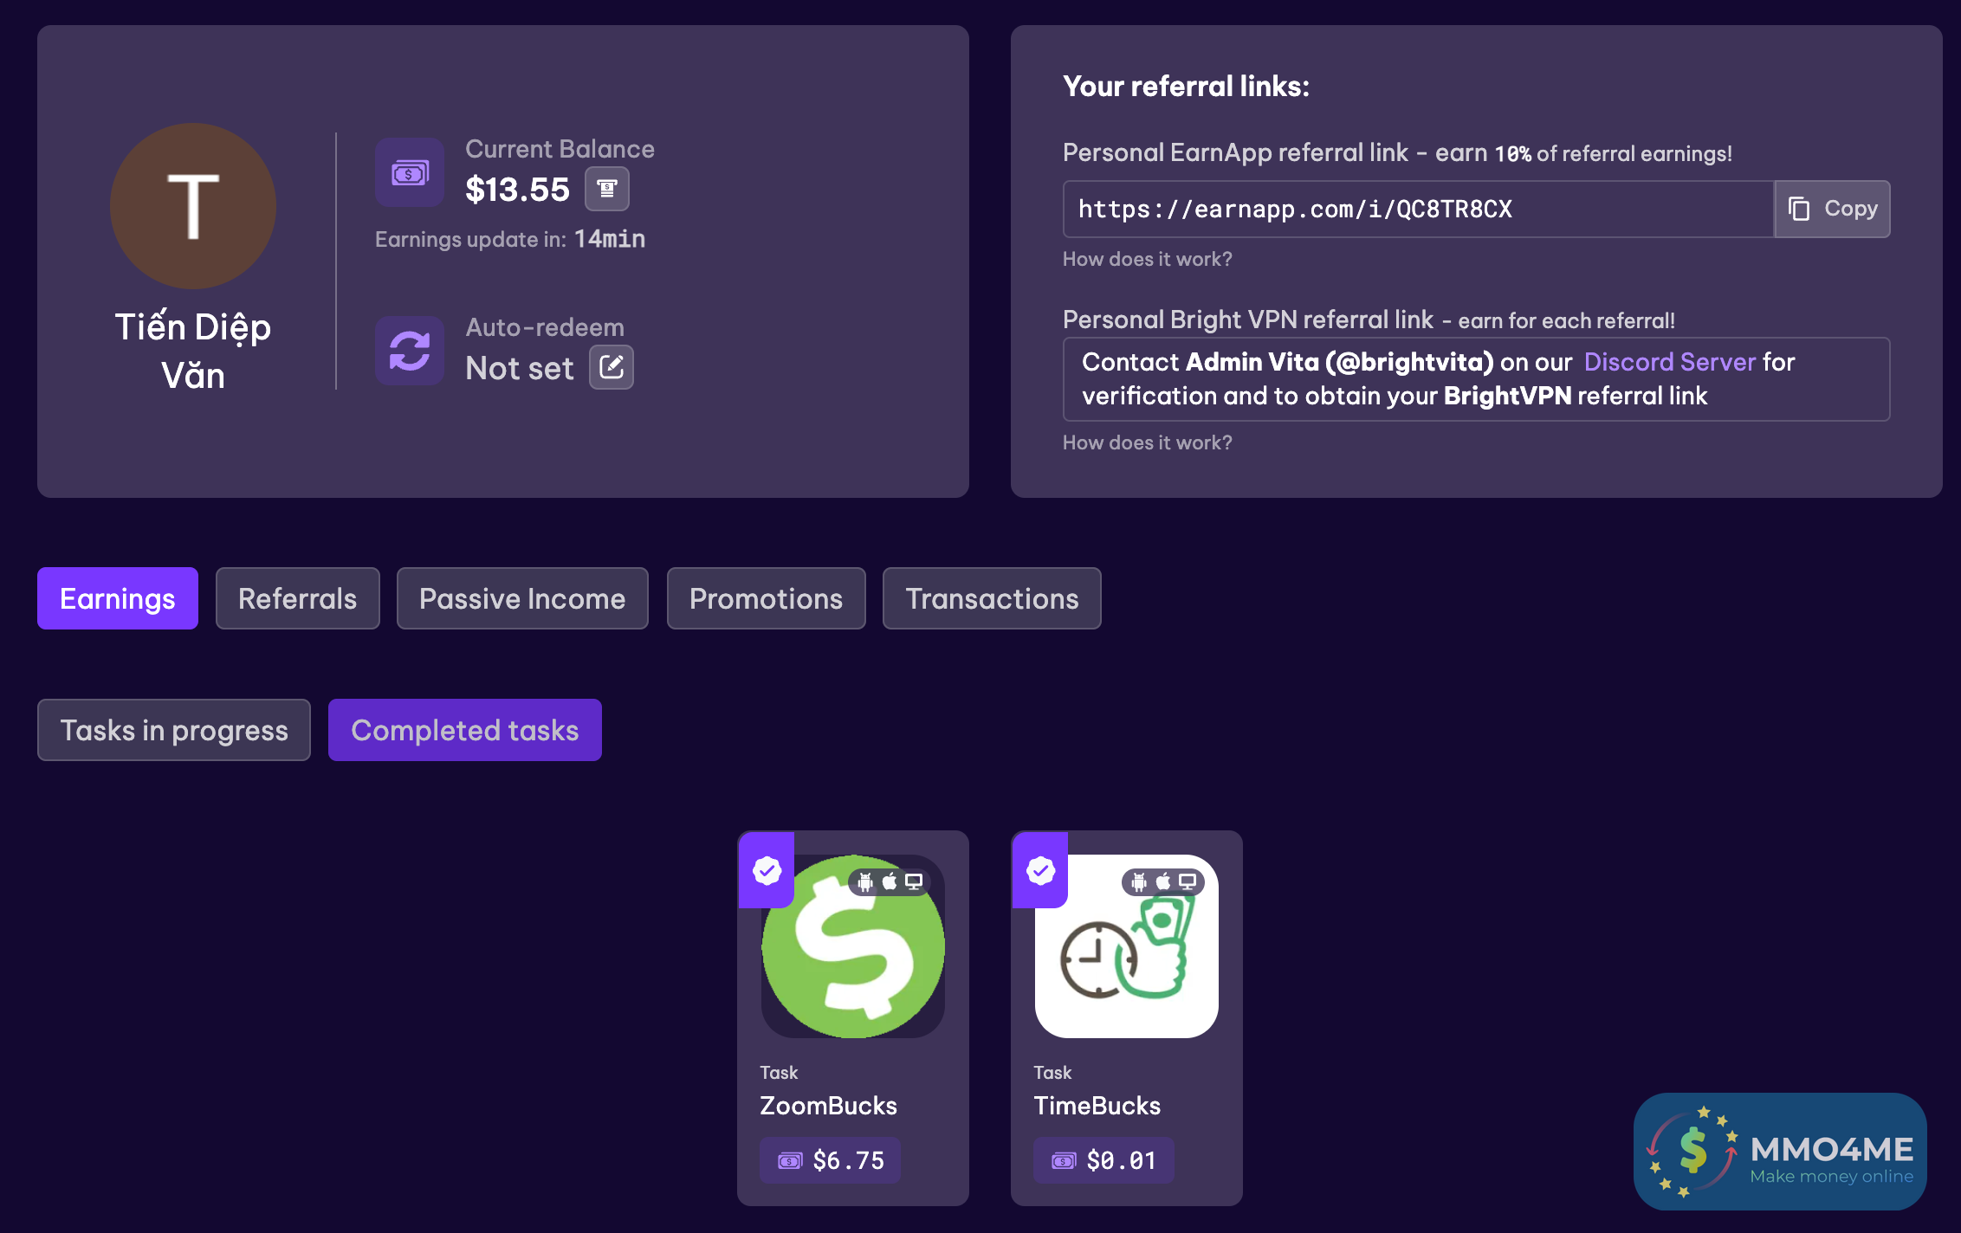Show Completed tasks
The width and height of the screenshot is (1961, 1233).
click(x=465, y=730)
